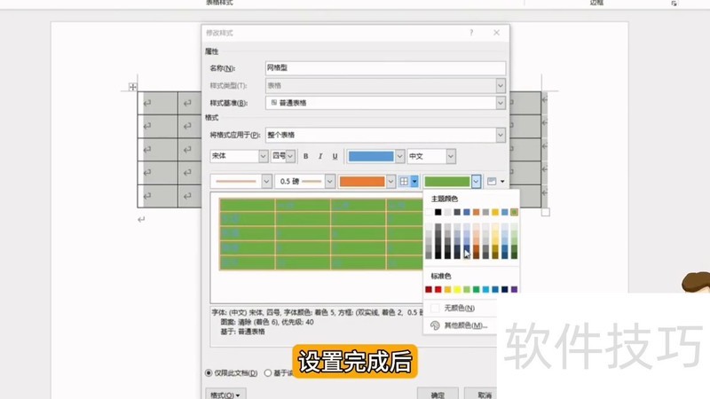Screen dimensions: 710x399
Task: Open the 0.5 磅 line weight dropdown
Action: [x=329, y=182]
